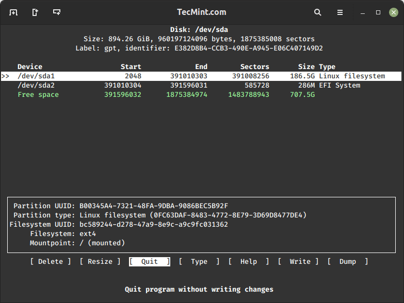404x303 pixels.
Task: Click the TecMint.com window title
Action: (201, 12)
